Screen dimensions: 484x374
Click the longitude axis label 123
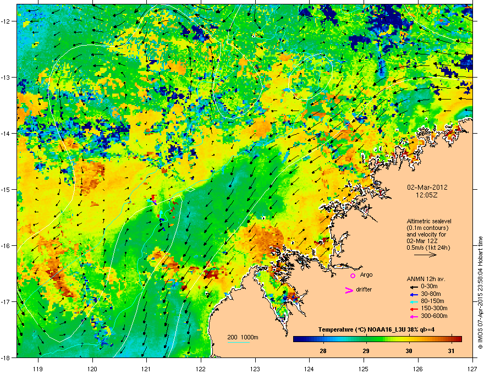(x=255, y=369)
